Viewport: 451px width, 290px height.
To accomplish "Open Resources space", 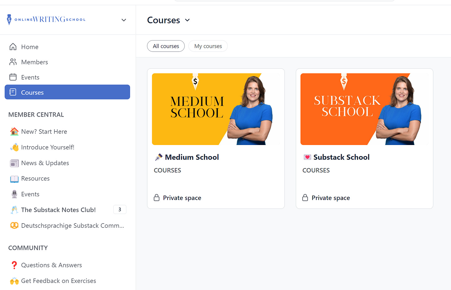I will pyautogui.click(x=35, y=178).
